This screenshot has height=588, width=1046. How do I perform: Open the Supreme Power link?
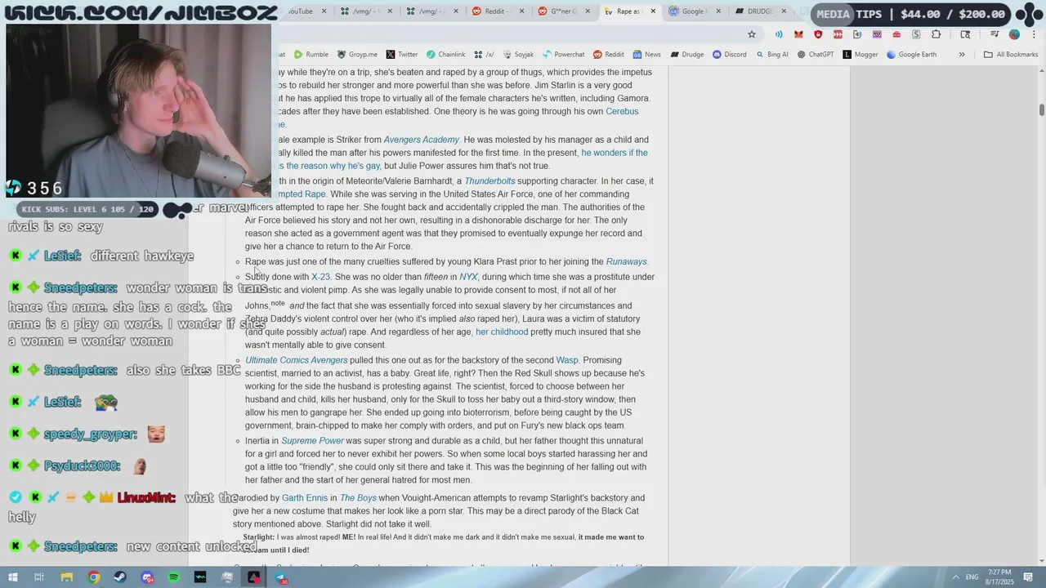pyautogui.click(x=313, y=441)
